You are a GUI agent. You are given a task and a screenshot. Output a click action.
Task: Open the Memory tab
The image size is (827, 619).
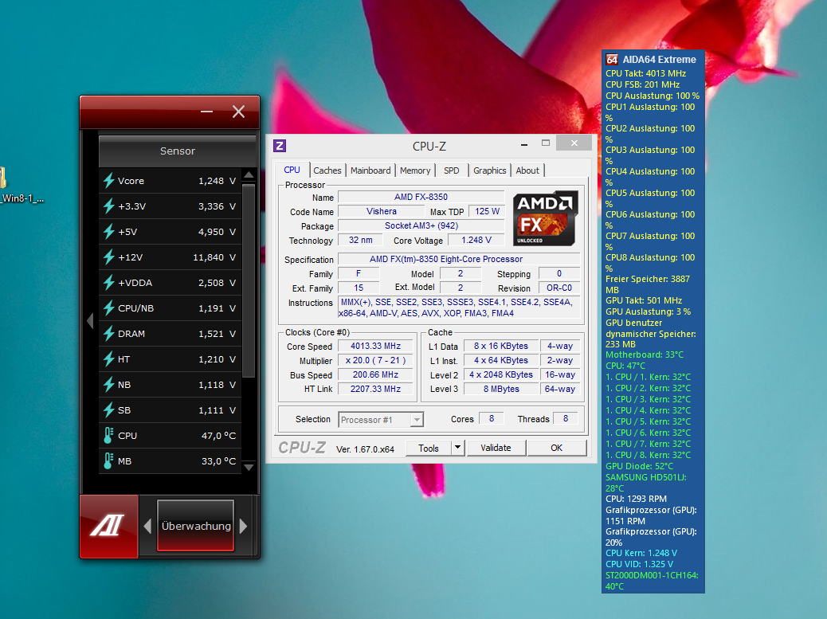click(x=415, y=170)
